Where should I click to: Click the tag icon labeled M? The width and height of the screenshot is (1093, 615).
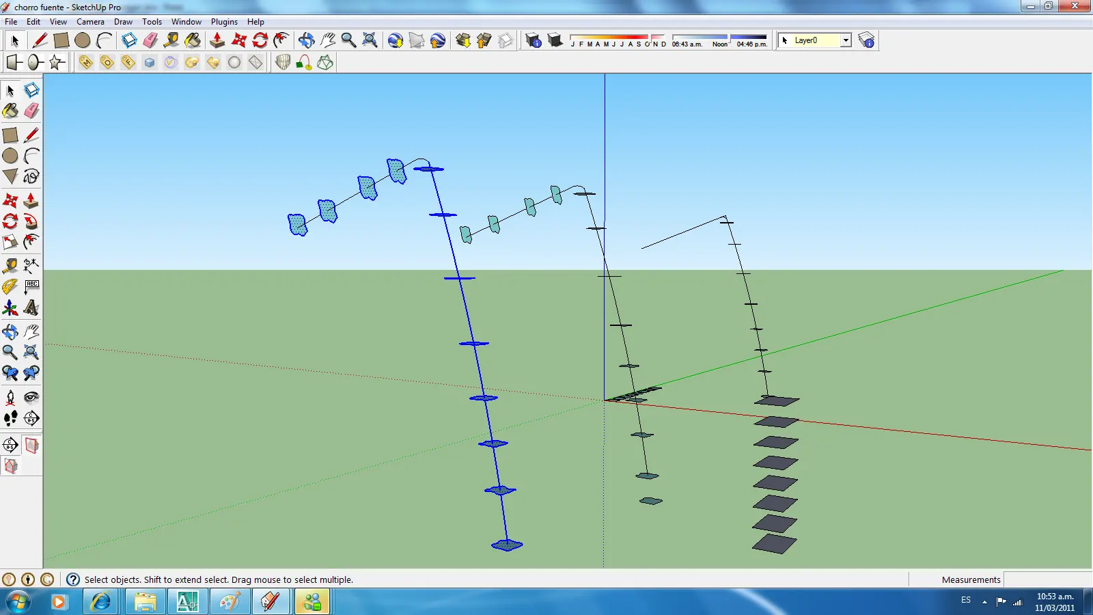(85, 62)
